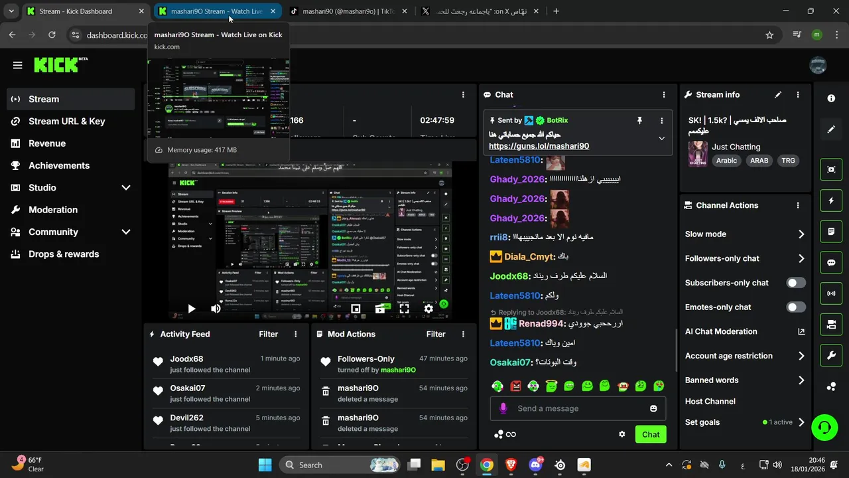Open Activity Feed three-dot menu
849x478 pixels.
(296, 335)
